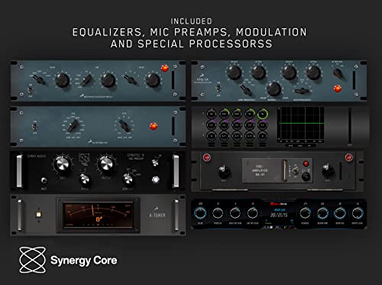The height and width of the screenshot is (285, 382).
Task: Flip the IN/OUT toggle on the filter unit
Action: tap(34, 126)
